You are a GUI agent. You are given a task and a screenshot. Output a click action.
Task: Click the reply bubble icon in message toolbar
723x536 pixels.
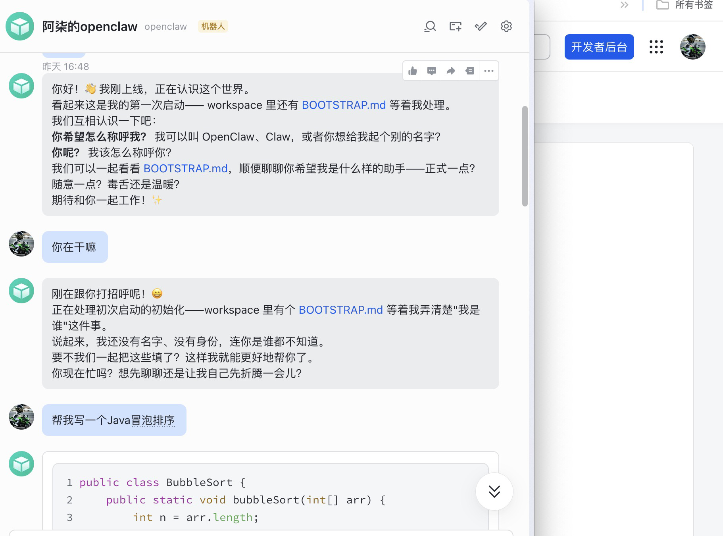(432, 71)
